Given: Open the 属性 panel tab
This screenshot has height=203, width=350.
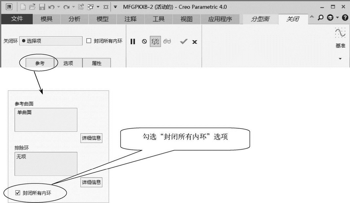Looking at the screenshot, I should (97, 63).
